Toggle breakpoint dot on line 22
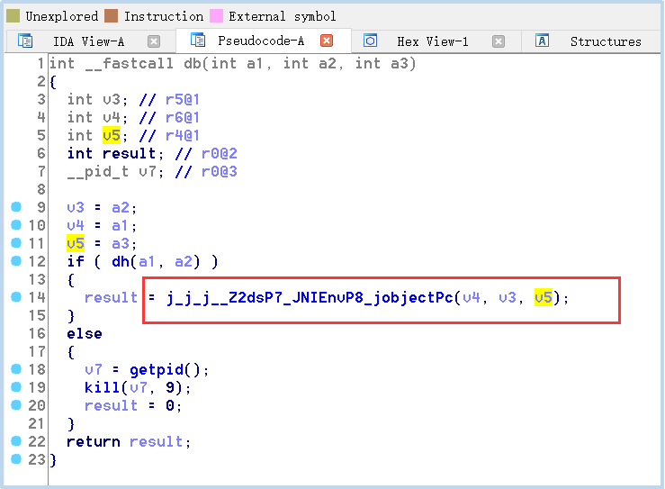Image resolution: width=665 pixels, height=489 pixels. [x=16, y=441]
